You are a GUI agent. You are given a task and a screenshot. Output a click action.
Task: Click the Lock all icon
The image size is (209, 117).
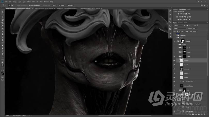(x=187, y=31)
